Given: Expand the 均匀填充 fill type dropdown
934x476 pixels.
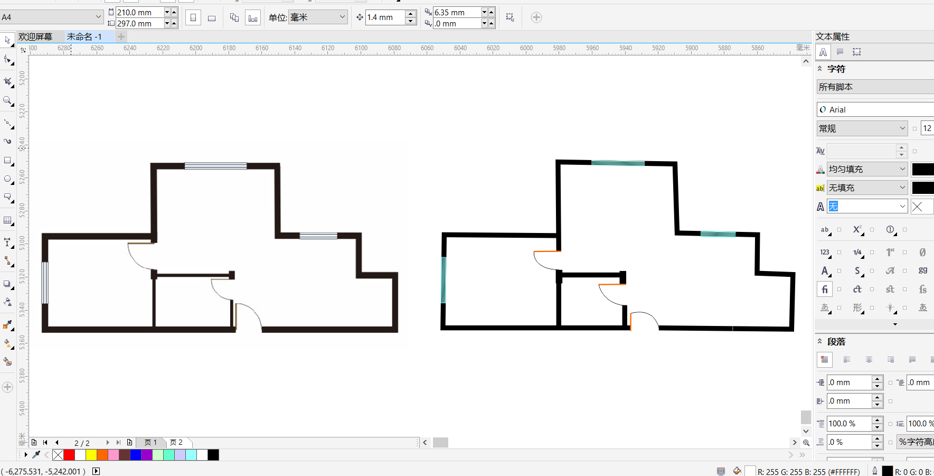Looking at the screenshot, I should click(867, 169).
